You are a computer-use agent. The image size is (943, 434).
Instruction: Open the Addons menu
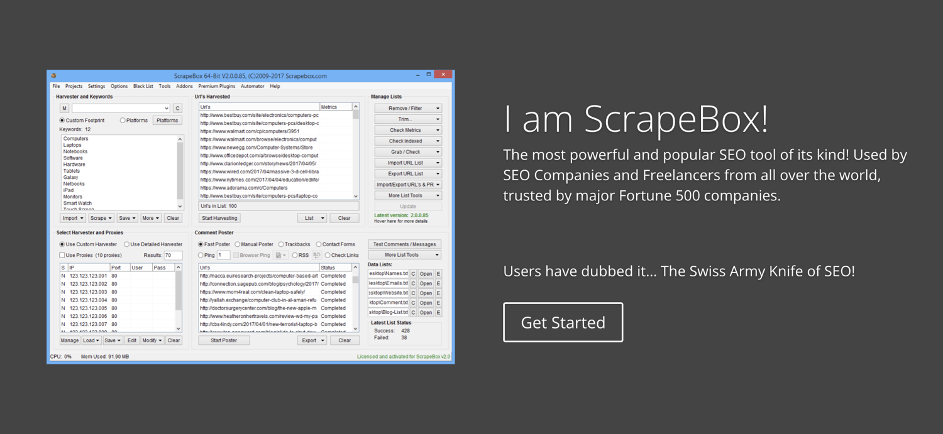[184, 86]
